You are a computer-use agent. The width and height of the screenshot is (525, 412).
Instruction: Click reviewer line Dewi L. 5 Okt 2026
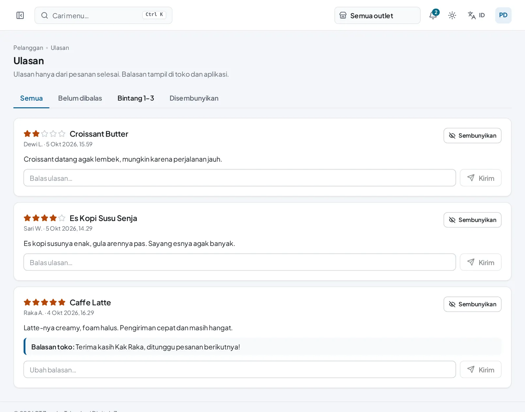pyautogui.click(x=58, y=144)
